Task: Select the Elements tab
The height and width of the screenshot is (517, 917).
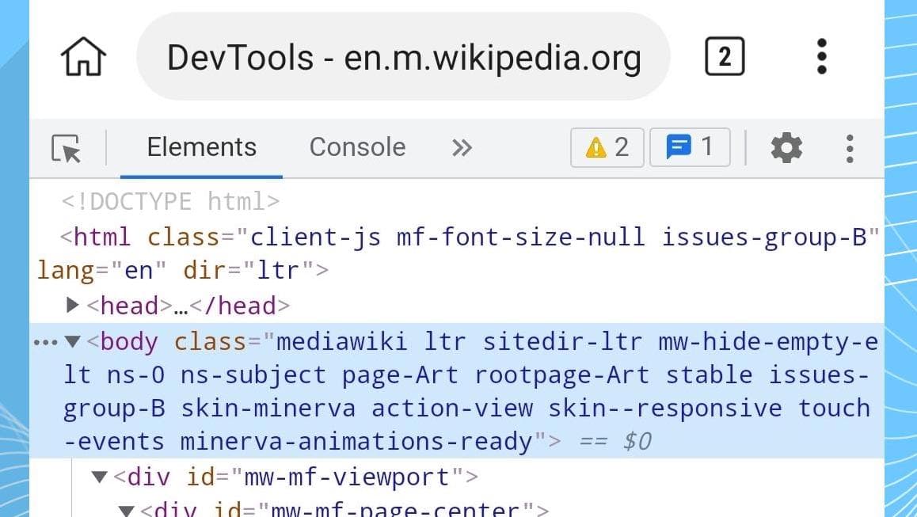Action: coord(201,147)
